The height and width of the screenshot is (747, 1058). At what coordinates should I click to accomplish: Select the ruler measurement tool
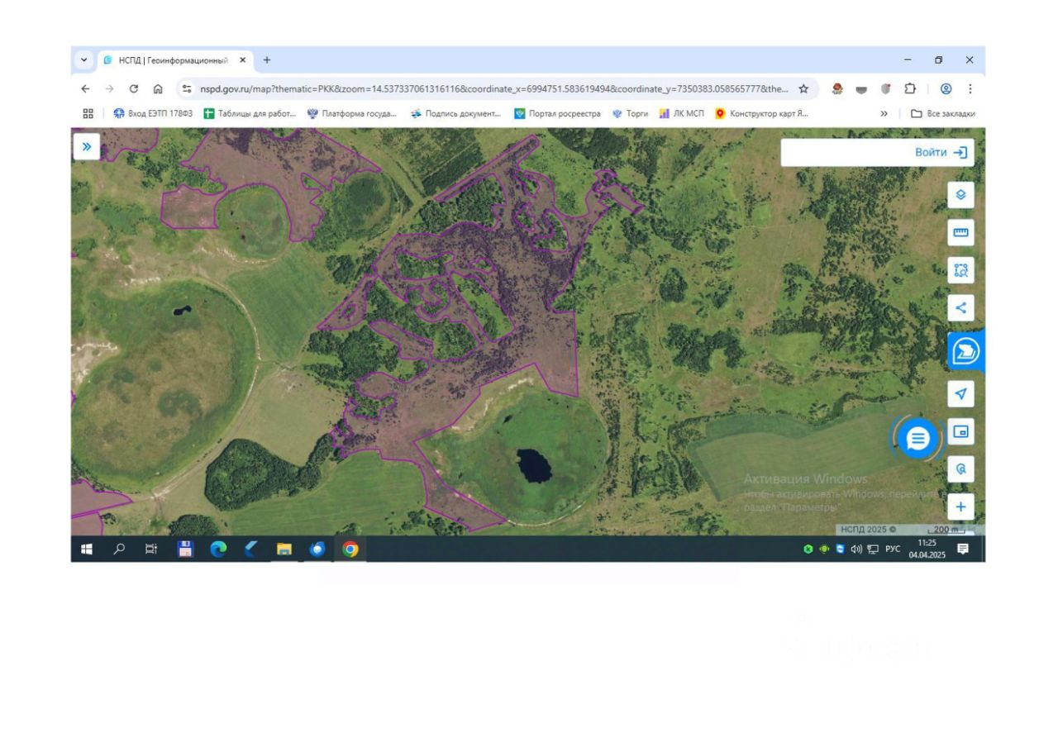click(x=960, y=232)
